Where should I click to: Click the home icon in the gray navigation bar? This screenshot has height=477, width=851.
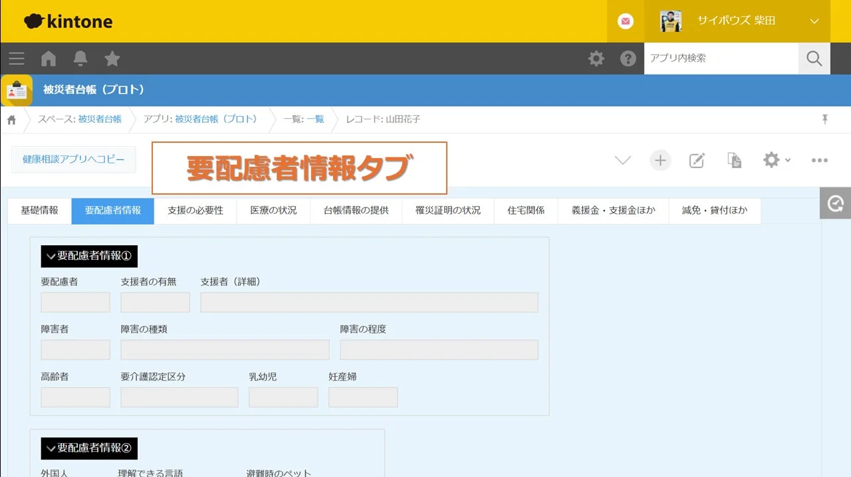(48, 58)
